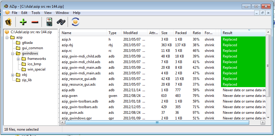Expand the obj tree node

click(13, 75)
